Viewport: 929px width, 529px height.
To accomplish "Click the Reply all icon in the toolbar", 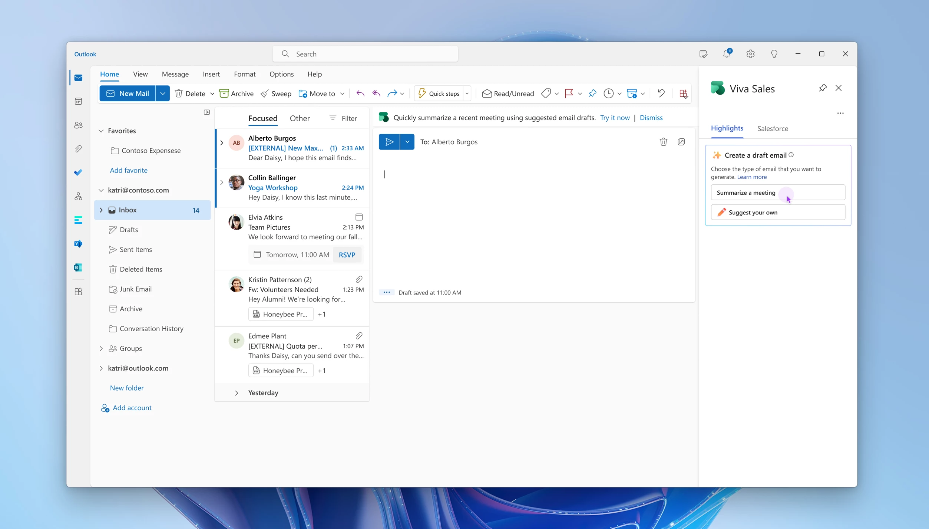I will click(x=376, y=93).
